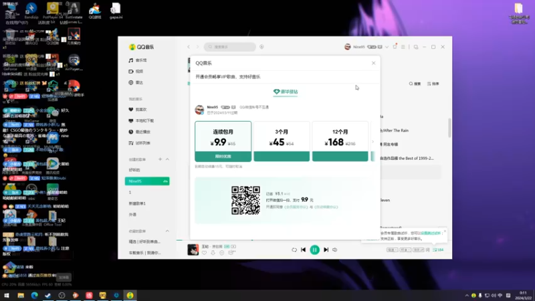Expand the account dropdown arrow in title bar
Image resolution: width=535 pixels, height=301 pixels.
[x=387, y=47]
